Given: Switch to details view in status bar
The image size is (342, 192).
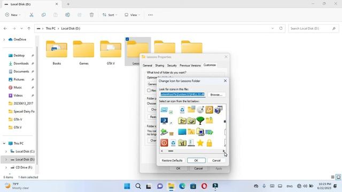Looking at the screenshot, I should [332, 177].
